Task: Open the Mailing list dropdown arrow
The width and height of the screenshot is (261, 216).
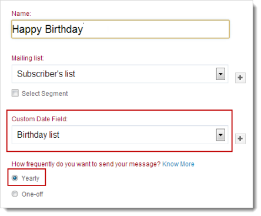Action: 220,74
